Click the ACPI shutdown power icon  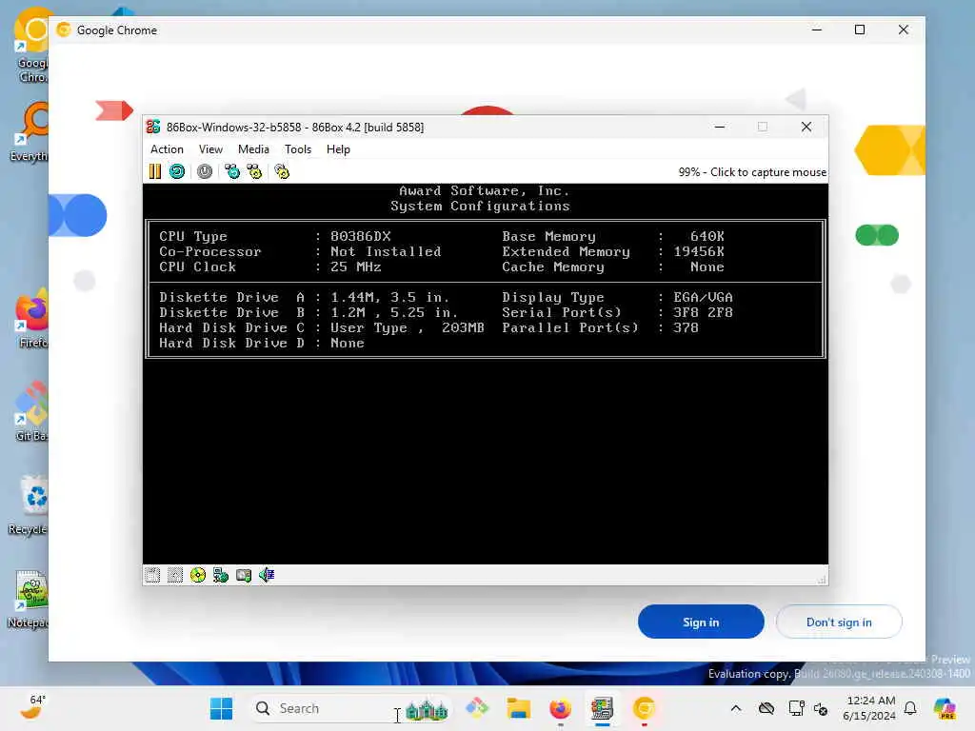205,171
